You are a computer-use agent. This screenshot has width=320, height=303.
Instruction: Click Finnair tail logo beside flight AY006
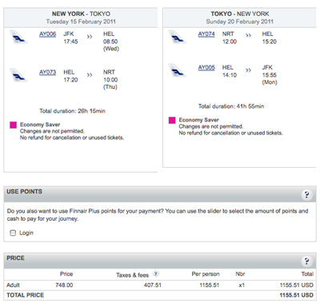(x=18, y=37)
